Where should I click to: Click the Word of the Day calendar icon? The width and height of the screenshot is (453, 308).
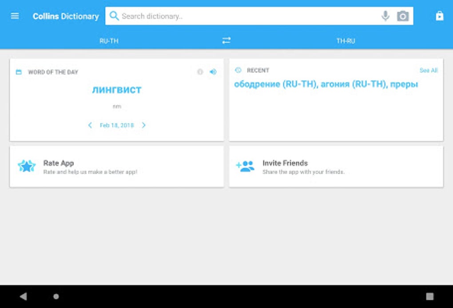pos(19,72)
